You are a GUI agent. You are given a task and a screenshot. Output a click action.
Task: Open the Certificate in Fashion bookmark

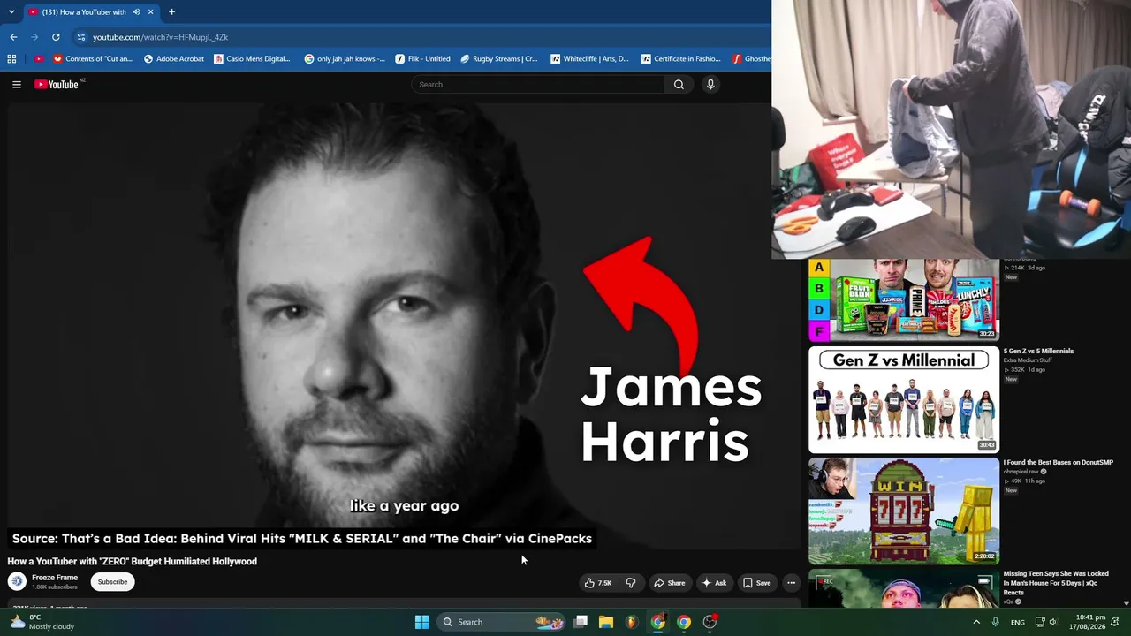tap(681, 59)
